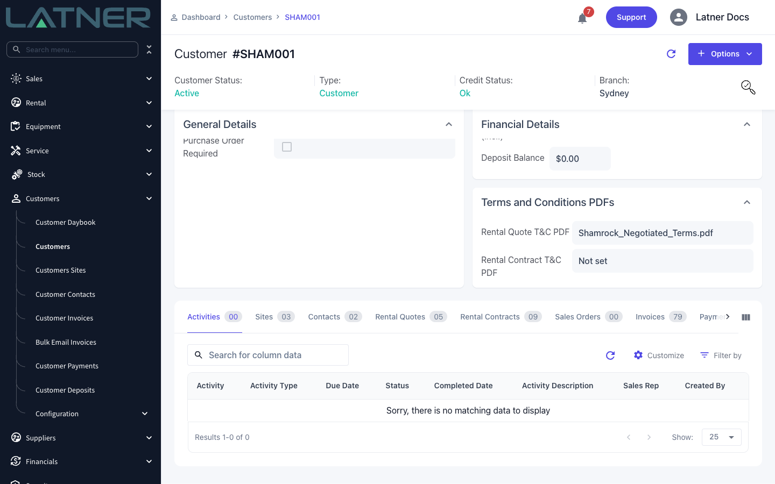The width and height of the screenshot is (775, 484).
Task: Open the Options dropdown button
Action: tap(725, 54)
